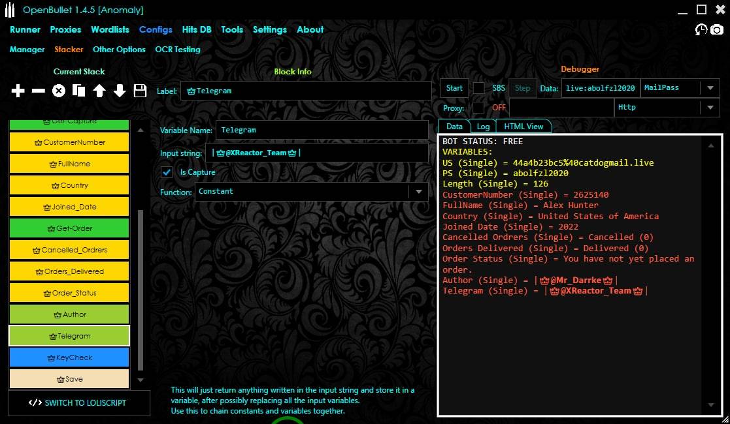Clone the block with the copy icon

click(78, 91)
